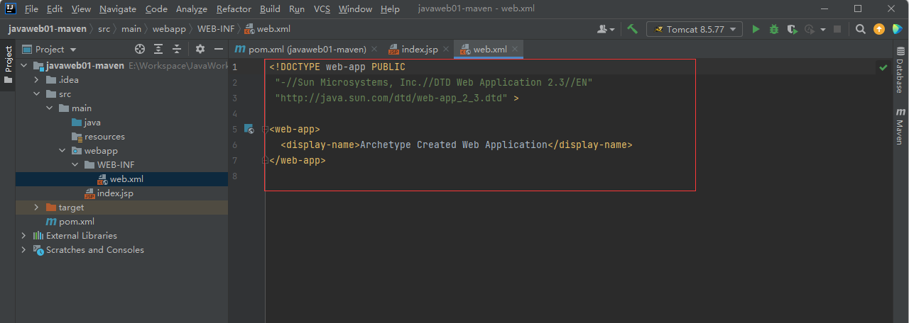
Task: Click the grey stop square icon
Action: point(837,29)
